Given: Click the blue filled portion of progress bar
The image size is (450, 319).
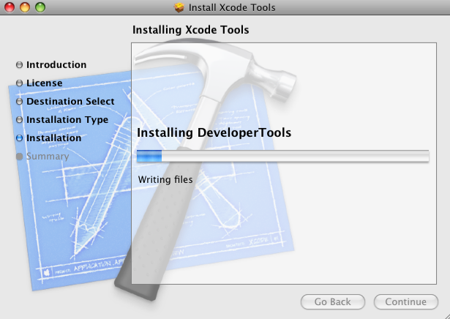Looking at the screenshot, I should 149,156.
